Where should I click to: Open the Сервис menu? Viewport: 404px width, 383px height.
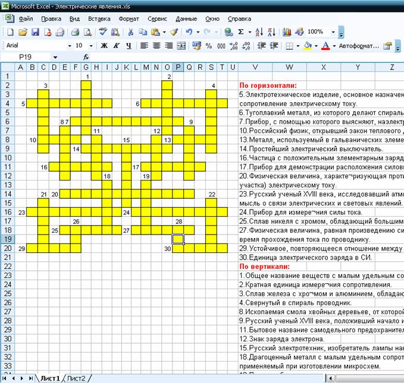(x=157, y=19)
